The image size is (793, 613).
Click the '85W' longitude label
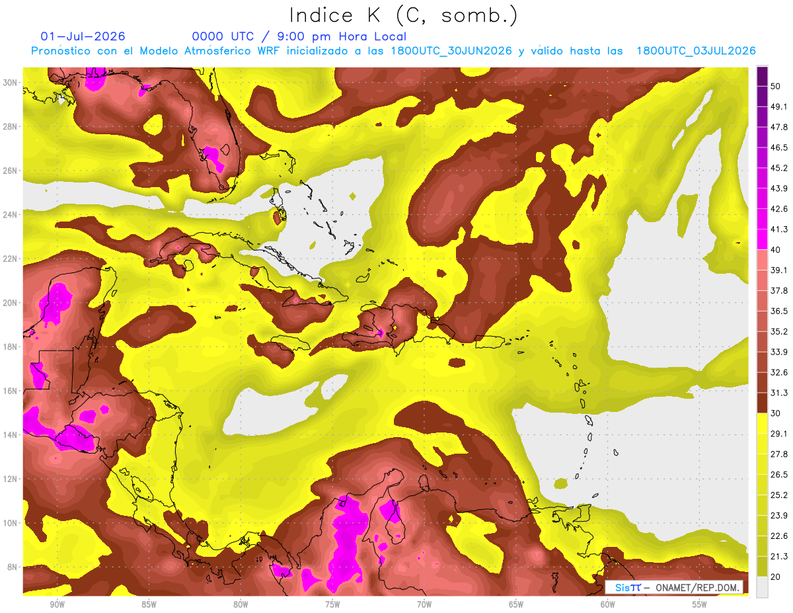point(149,604)
